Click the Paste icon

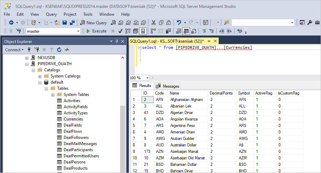click(x=168, y=23)
